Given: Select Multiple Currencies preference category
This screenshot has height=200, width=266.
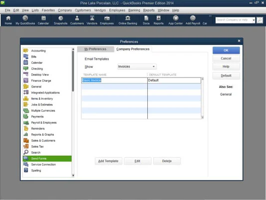Looking at the screenshot, I should (x=47, y=110).
